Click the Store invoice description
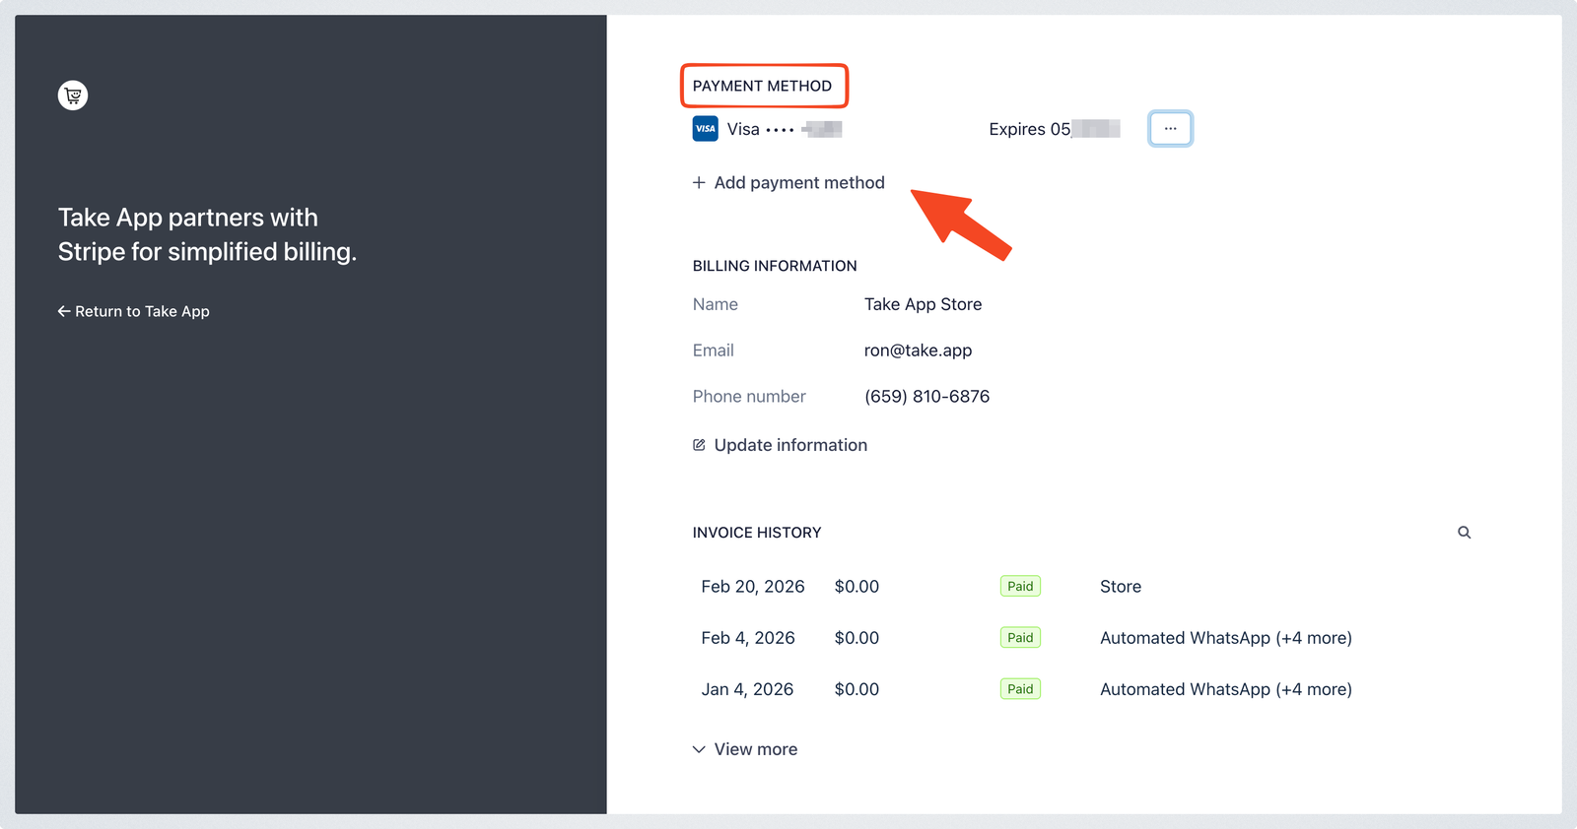Screen dimensions: 1577x829 point(1121,587)
